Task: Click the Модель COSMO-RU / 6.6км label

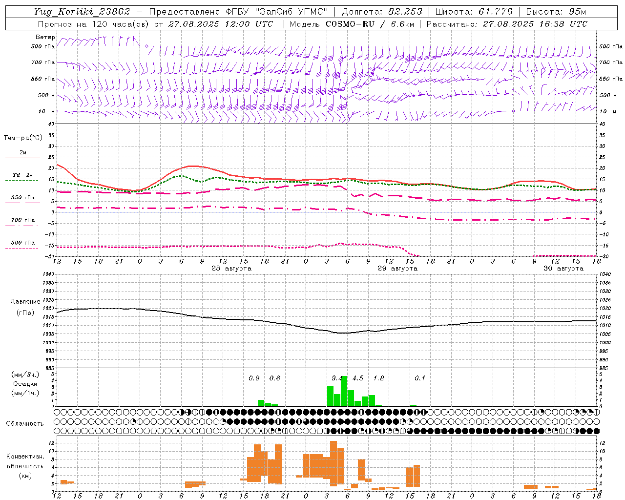Action: 352,24
